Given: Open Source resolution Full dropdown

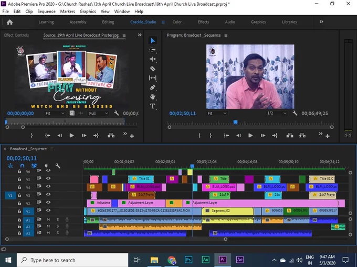Looking at the screenshot, I should click(x=98, y=113).
